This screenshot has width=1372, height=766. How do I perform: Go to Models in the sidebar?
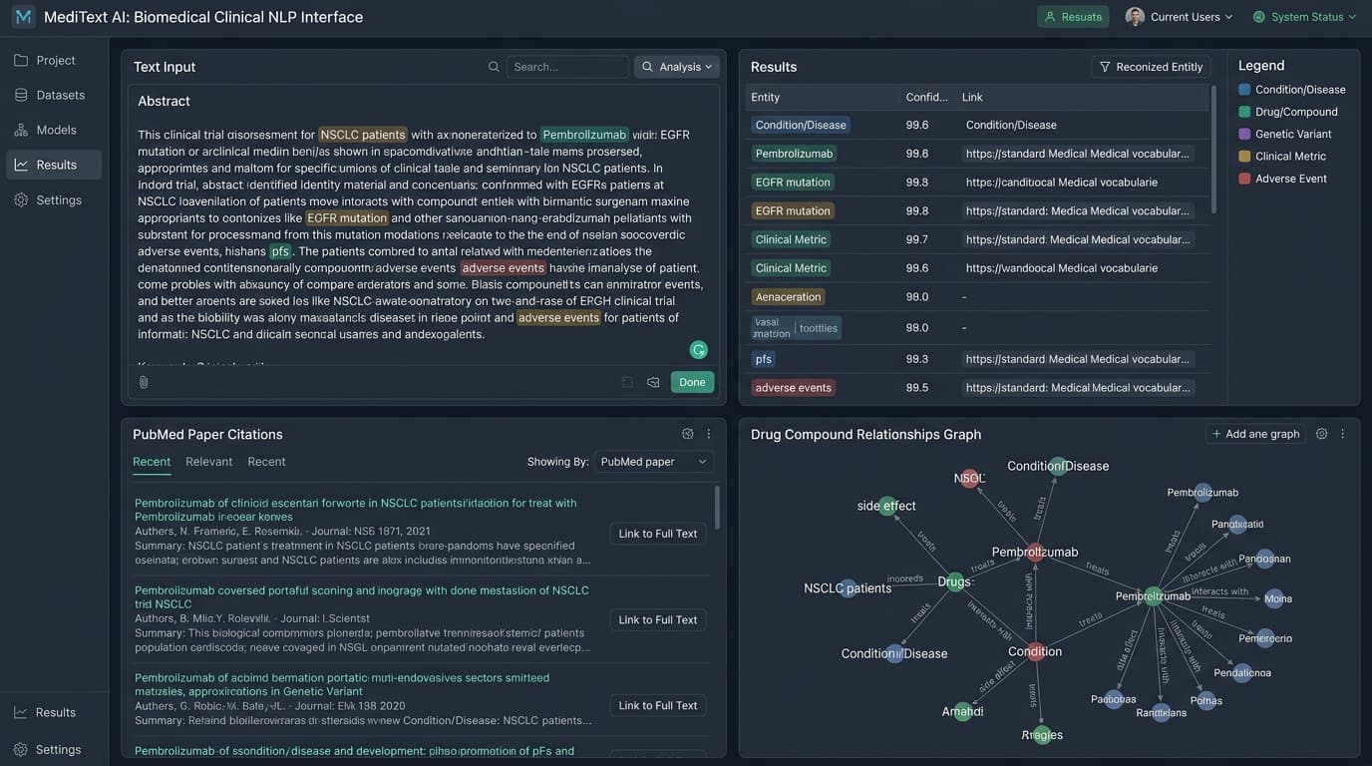click(x=54, y=130)
